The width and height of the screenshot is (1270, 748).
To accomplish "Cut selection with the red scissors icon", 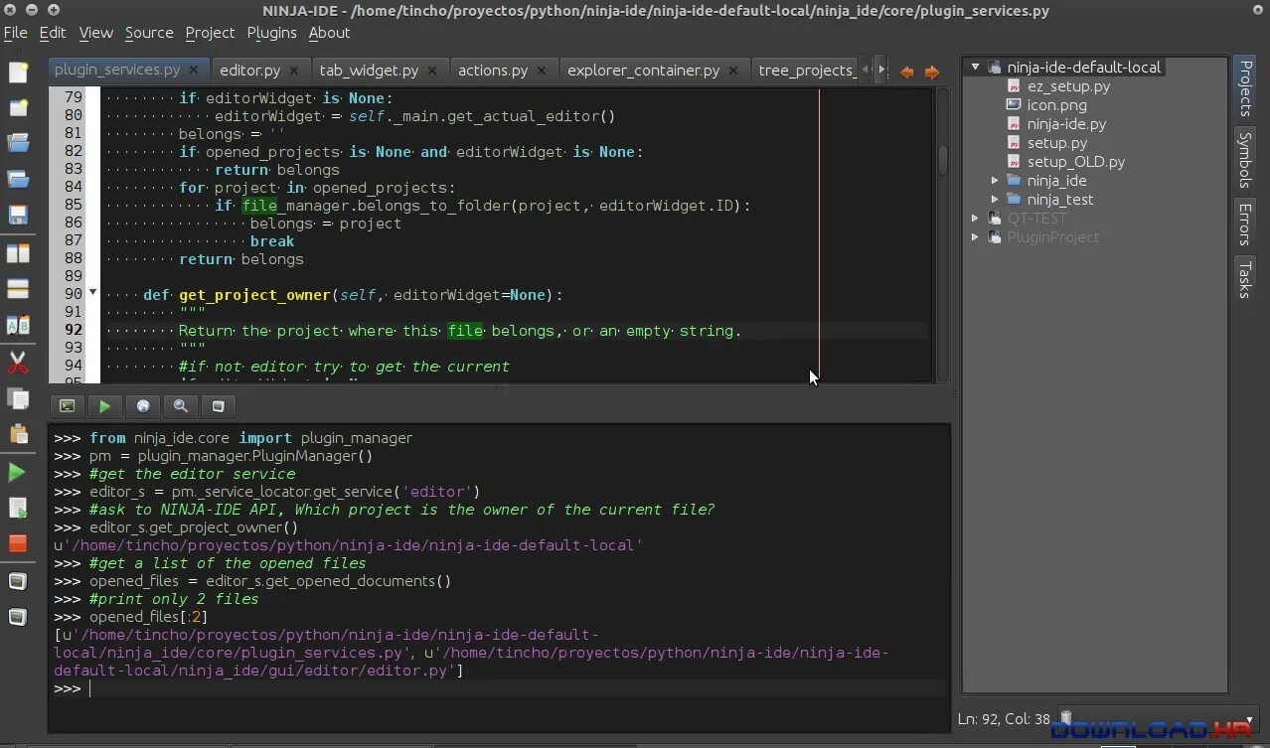I will [18, 364].
